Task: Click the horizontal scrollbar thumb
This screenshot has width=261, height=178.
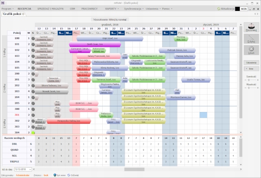Action: [134, 169]
